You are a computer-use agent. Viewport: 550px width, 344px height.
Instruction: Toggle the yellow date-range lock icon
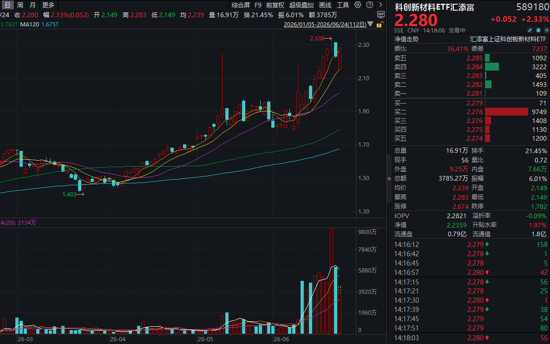(x=380, y=25)
